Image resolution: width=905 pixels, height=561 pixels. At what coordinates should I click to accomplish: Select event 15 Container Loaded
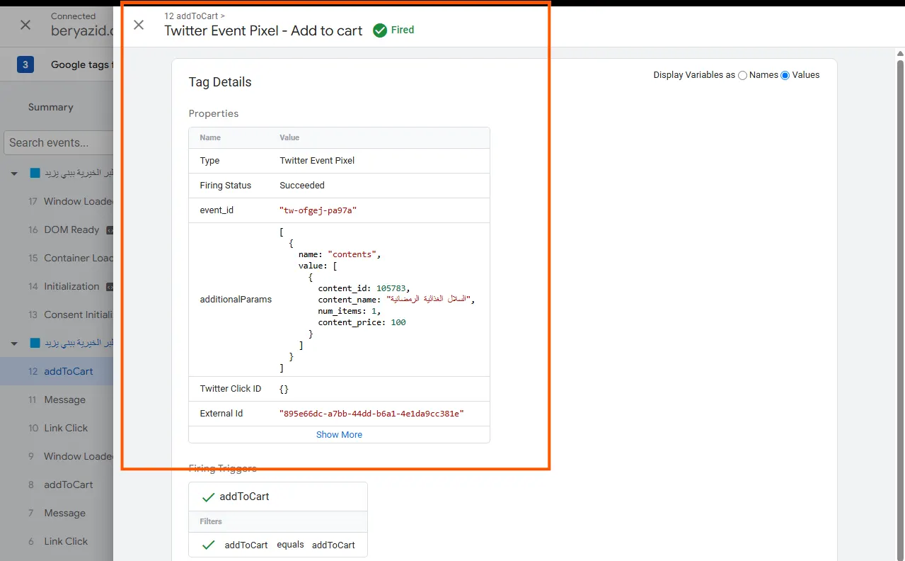[x=57, y=258]
